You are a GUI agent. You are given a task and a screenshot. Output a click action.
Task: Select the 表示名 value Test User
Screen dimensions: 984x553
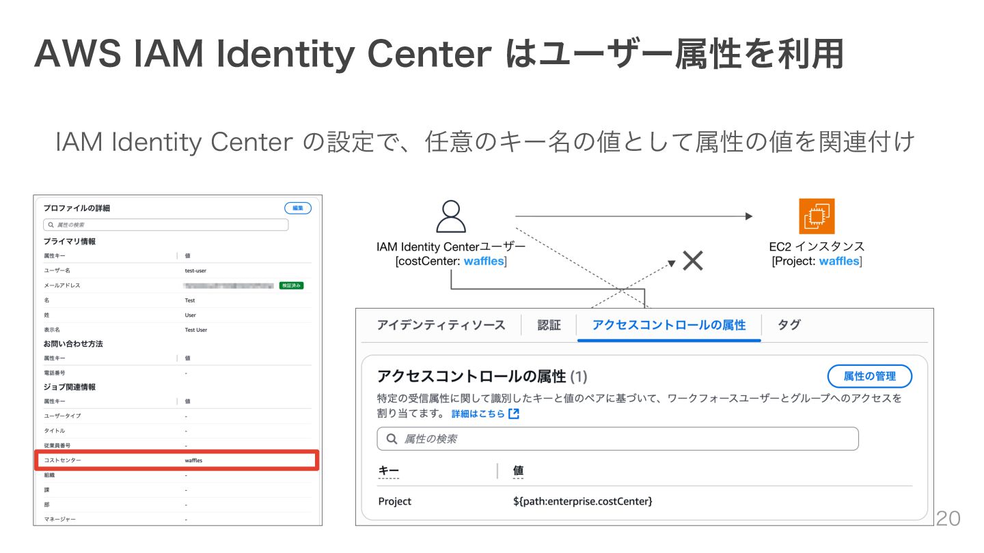pos(196,330)
